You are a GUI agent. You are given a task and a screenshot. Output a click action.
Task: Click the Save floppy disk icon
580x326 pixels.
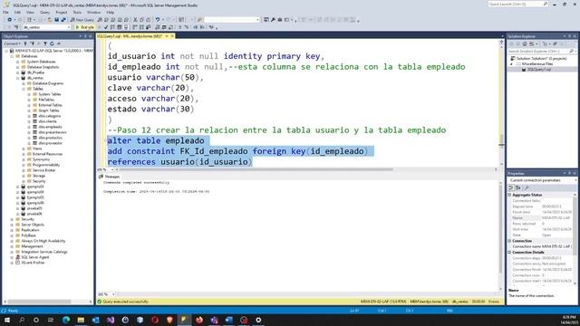click(x=56, y=20)
